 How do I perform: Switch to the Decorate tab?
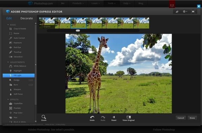coord(27,18)
